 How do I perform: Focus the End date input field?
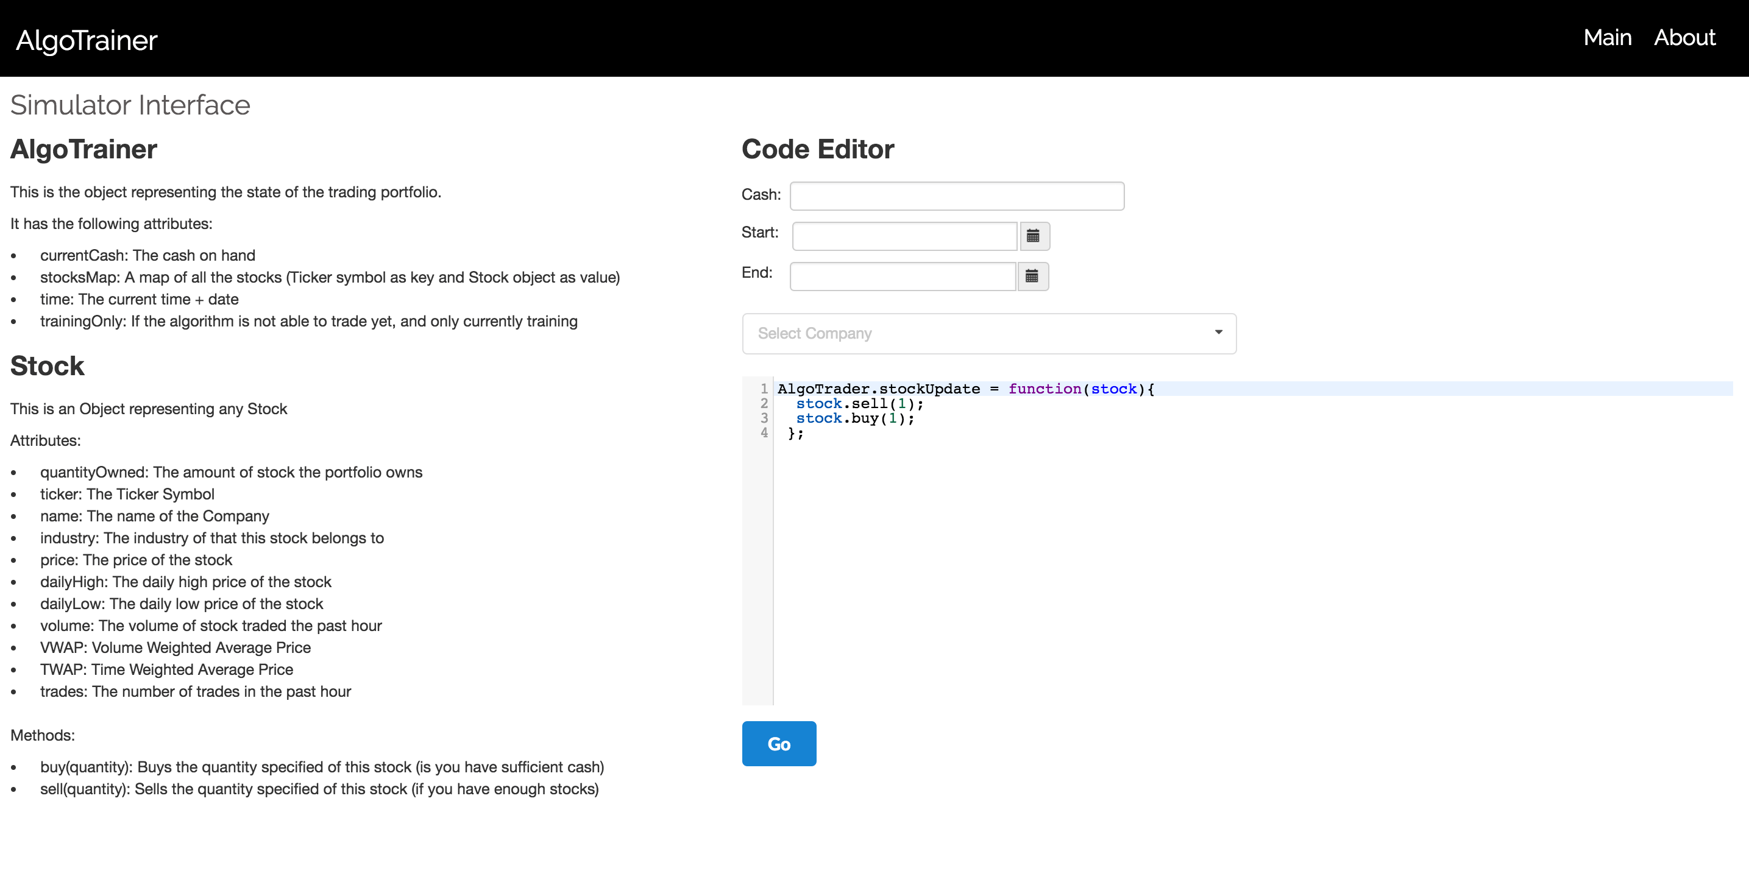(903, 276)
